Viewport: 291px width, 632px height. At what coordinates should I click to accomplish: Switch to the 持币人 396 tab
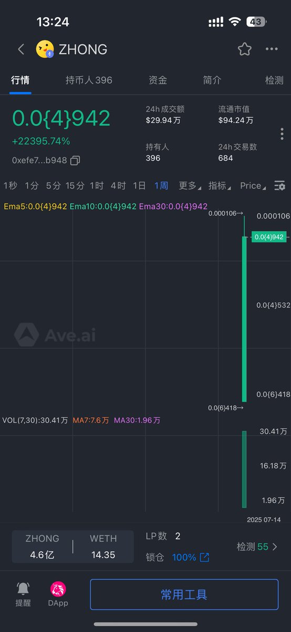89,80
